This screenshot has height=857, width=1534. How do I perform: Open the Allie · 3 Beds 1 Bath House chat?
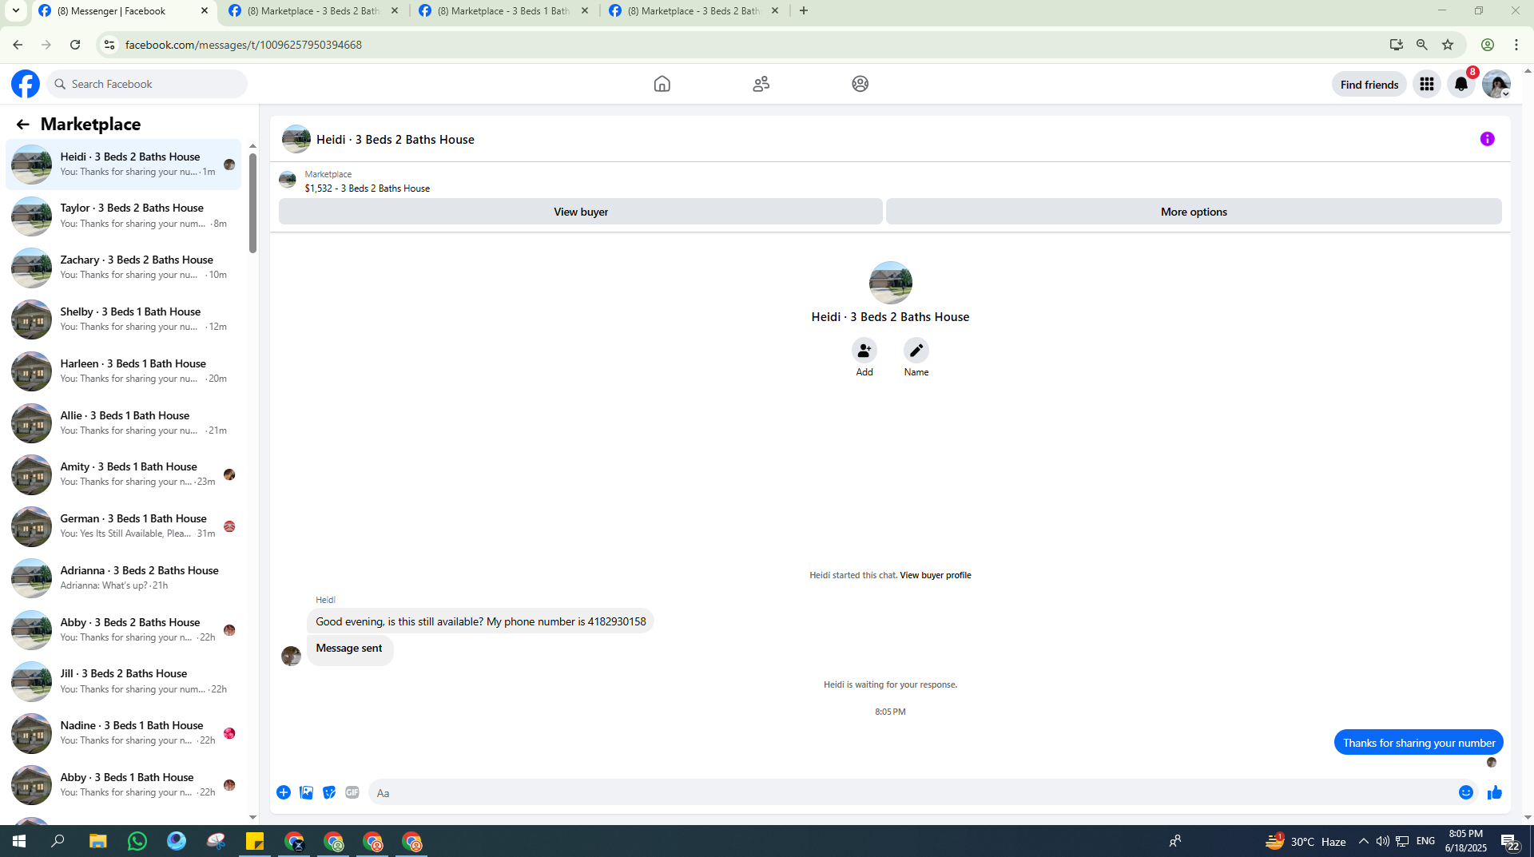(123, 423)
